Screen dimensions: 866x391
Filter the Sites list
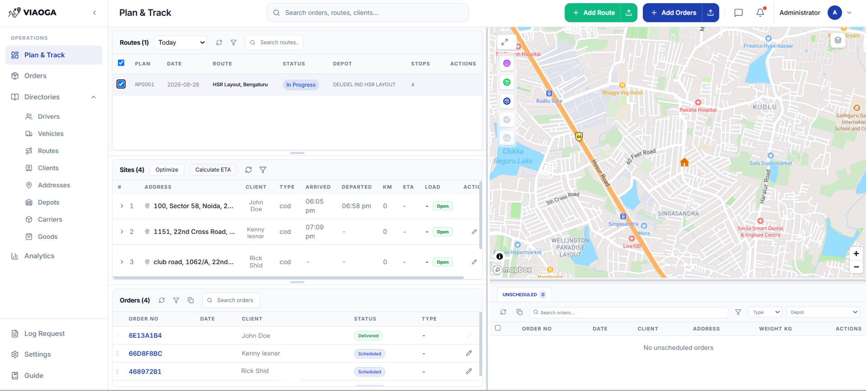click(x=263, y=170)
